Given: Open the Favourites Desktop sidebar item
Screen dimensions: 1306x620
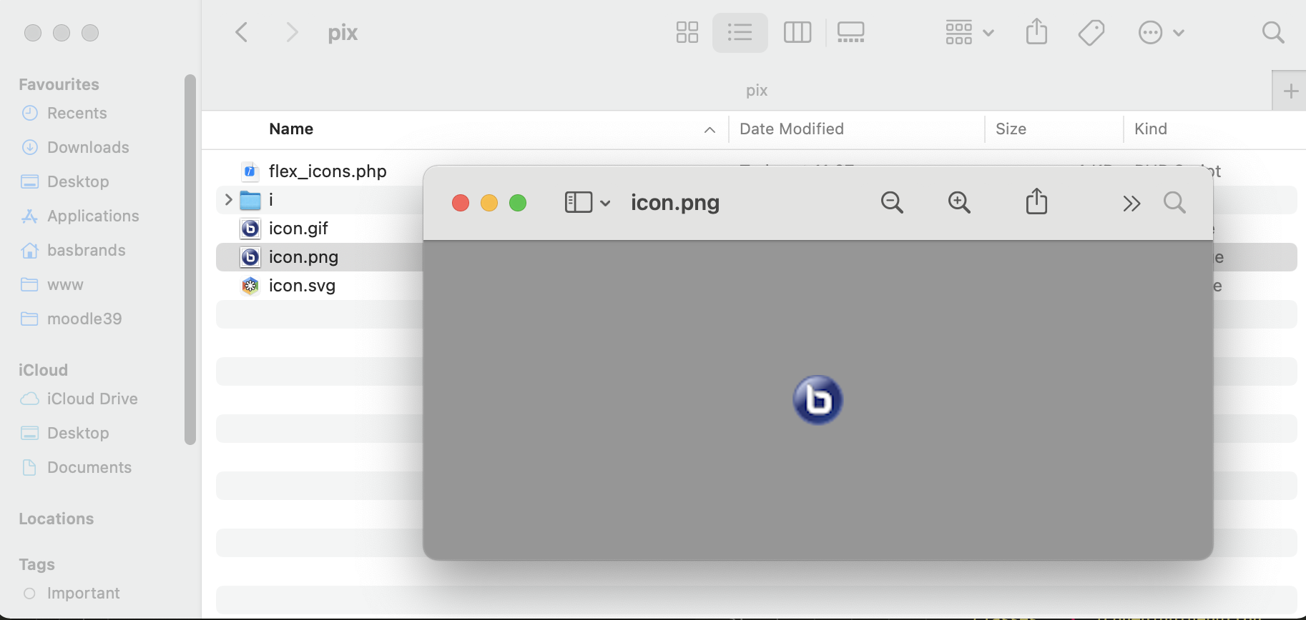Looking at the screenshot, I should (x=78, y=181).
